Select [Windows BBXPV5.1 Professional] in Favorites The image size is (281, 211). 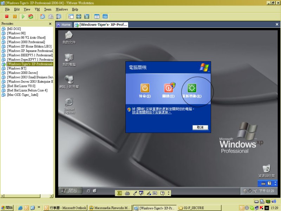coord(30,55)
